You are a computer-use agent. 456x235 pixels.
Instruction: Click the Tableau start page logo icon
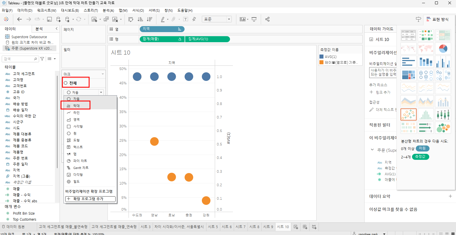pos(6,19)
